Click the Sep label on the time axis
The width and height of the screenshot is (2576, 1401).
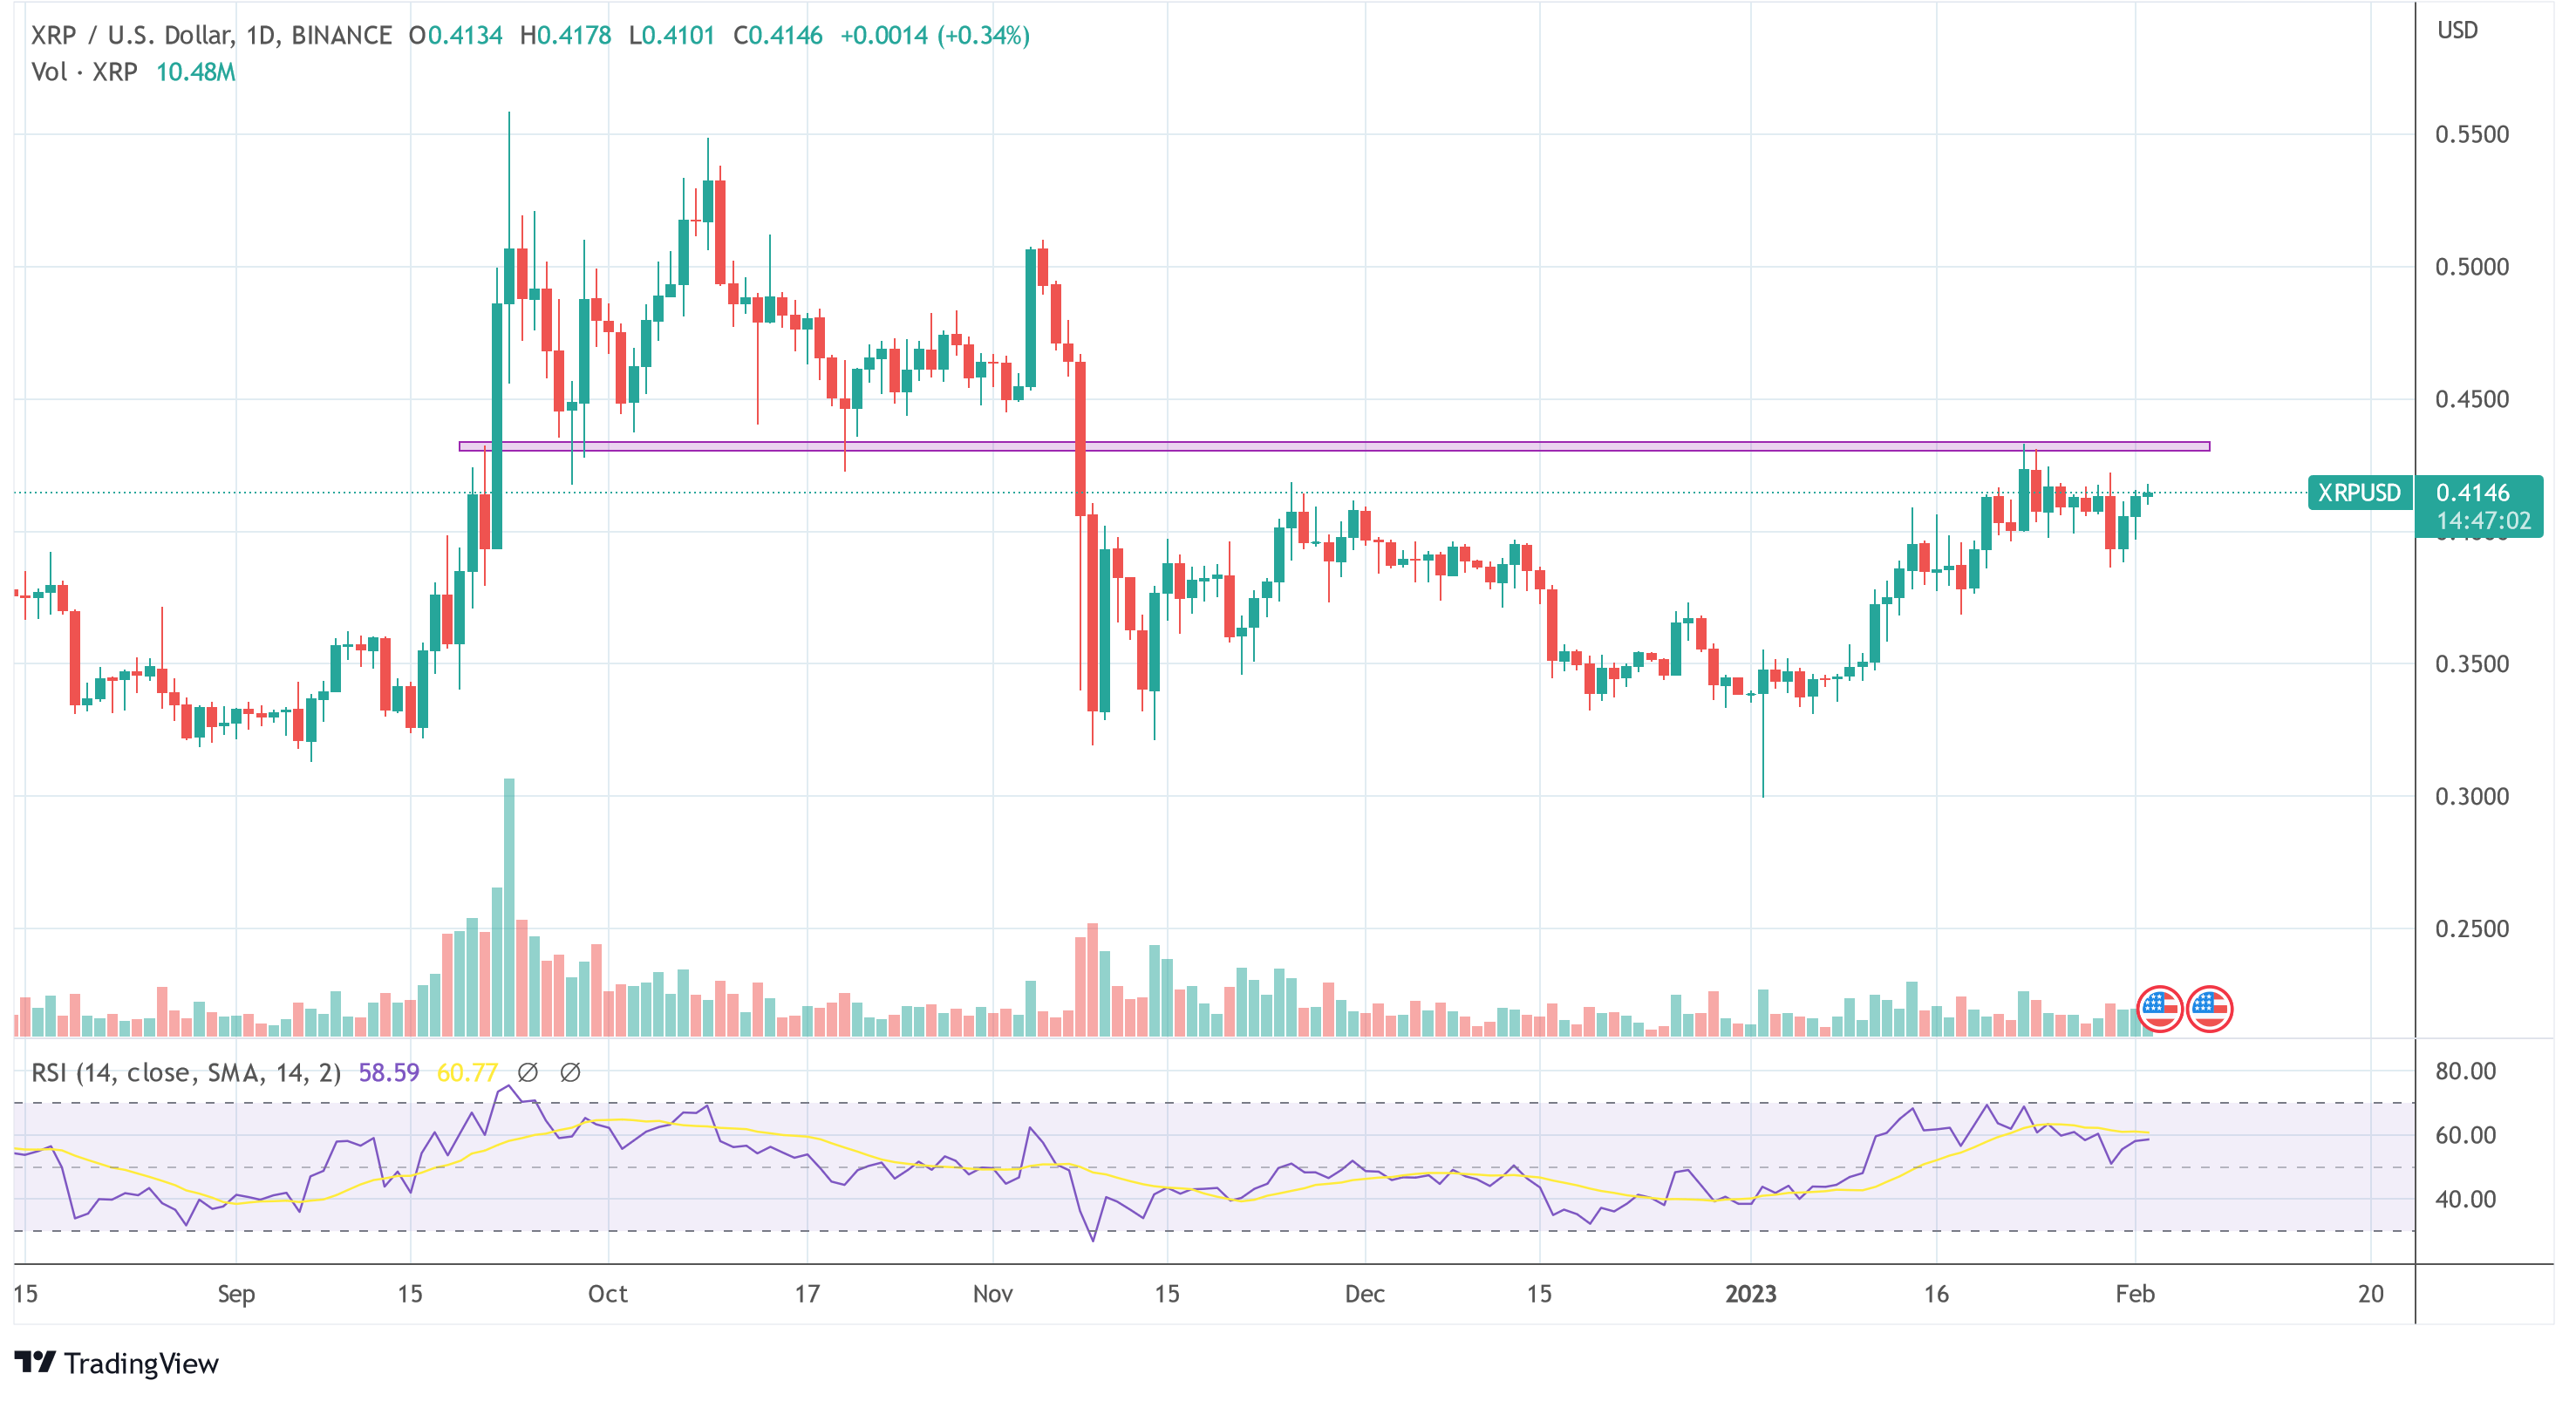[x=236, y=1294]
